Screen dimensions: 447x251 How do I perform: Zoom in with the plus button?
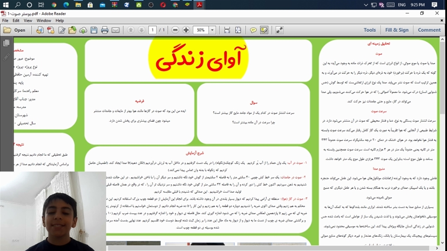[x=186, y=30]
